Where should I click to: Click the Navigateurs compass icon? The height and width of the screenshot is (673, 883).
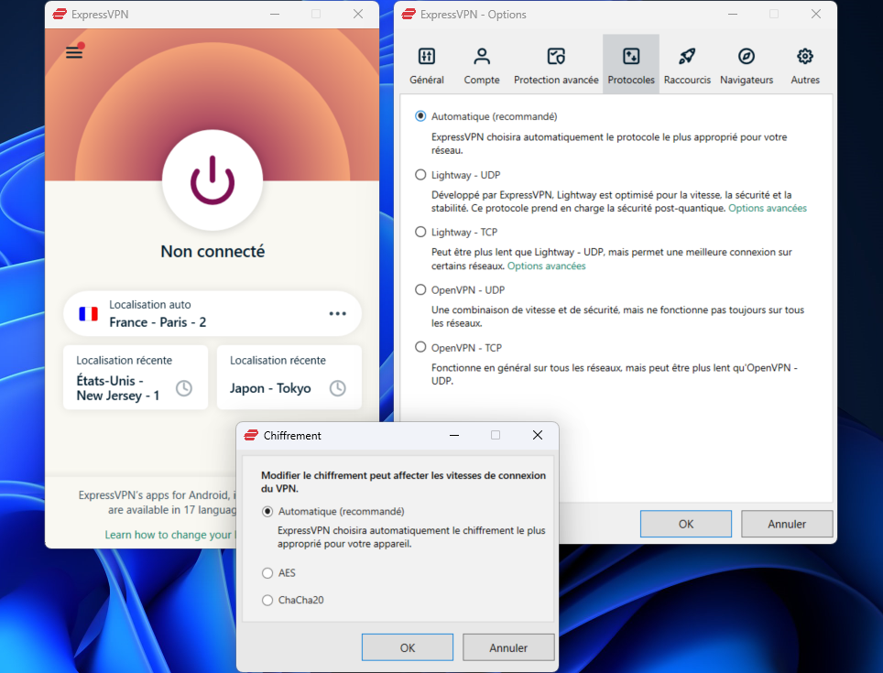tap(747, 56)
